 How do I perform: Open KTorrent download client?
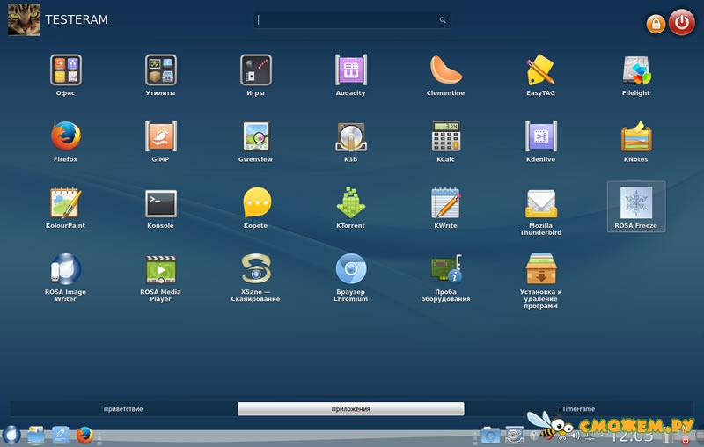pos(350,208)
